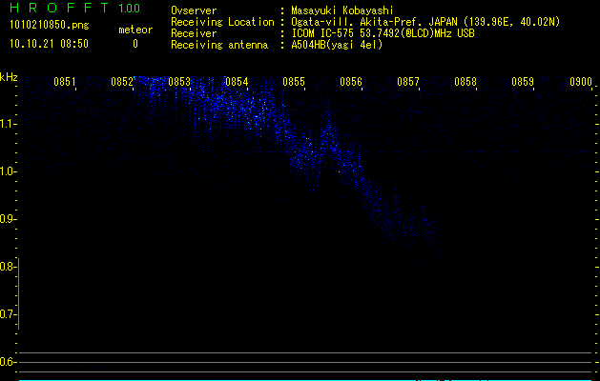Viewport: 600px width, 381px height.
Task: Click the HROFFT 1.0.0 title text
Action: pos(75,8)
